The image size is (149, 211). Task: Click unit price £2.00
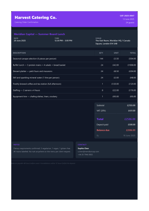tap(116, 78)
